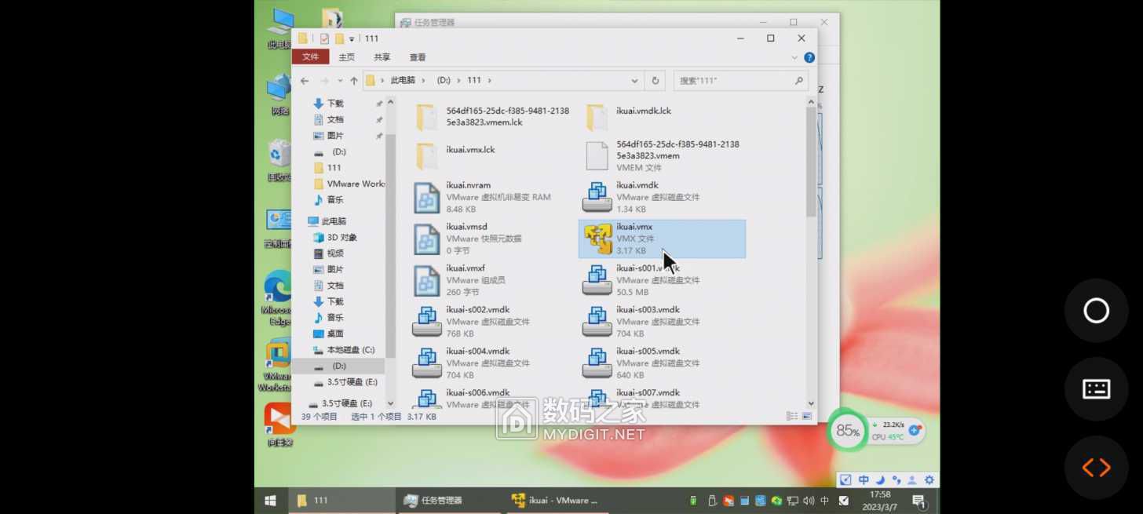Toggle the taskbar 中 input indicator
1143x514 pixels.
click(x=825, y=501)
